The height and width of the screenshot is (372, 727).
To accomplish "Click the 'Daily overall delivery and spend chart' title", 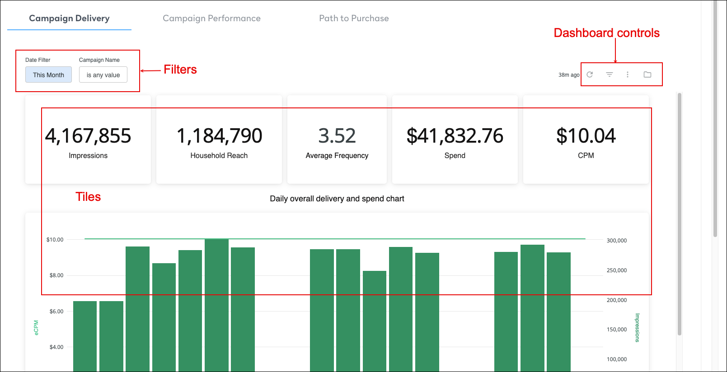I will click(x=337, y=199).
